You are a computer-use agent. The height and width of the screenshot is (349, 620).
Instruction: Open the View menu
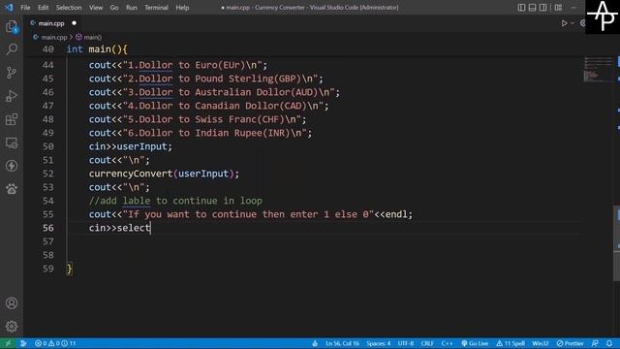(x=96, y=8)
